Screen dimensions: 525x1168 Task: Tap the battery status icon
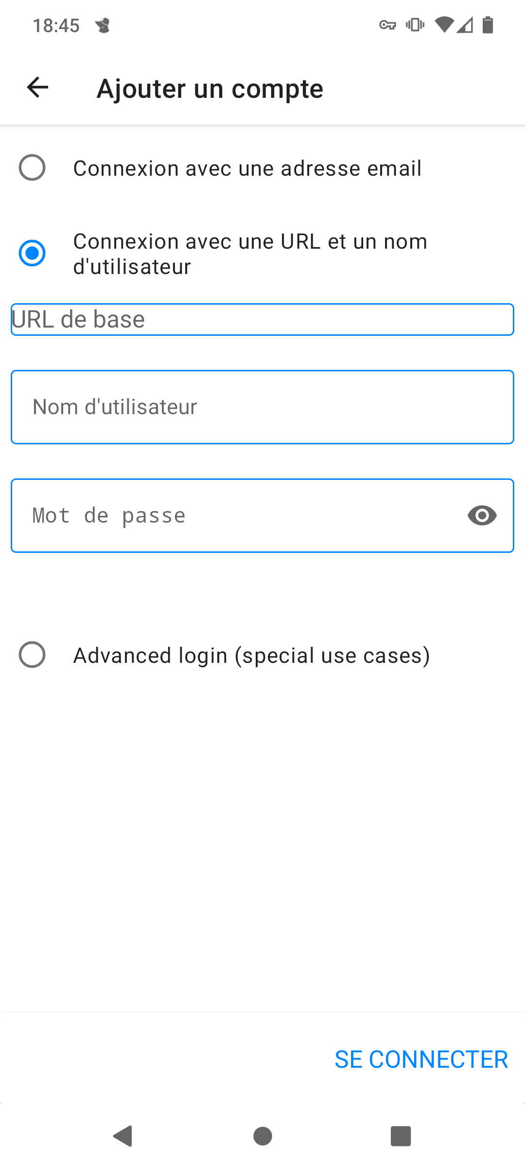coord(488,24)
